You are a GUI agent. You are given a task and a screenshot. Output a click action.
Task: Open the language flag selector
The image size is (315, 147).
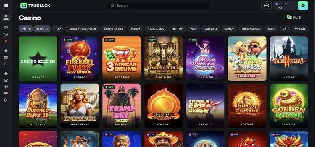tap(6, 93)
